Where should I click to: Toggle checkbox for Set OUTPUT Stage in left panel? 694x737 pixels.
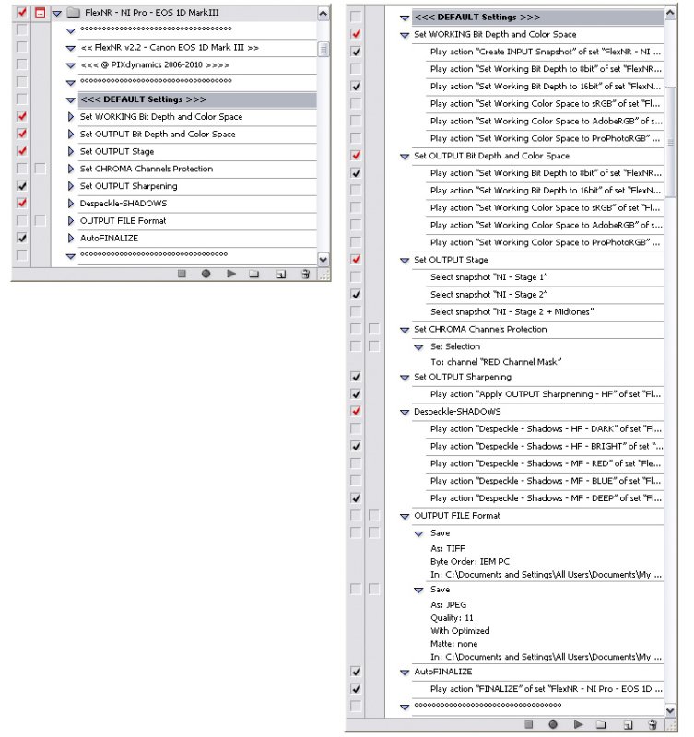[21, 151]
